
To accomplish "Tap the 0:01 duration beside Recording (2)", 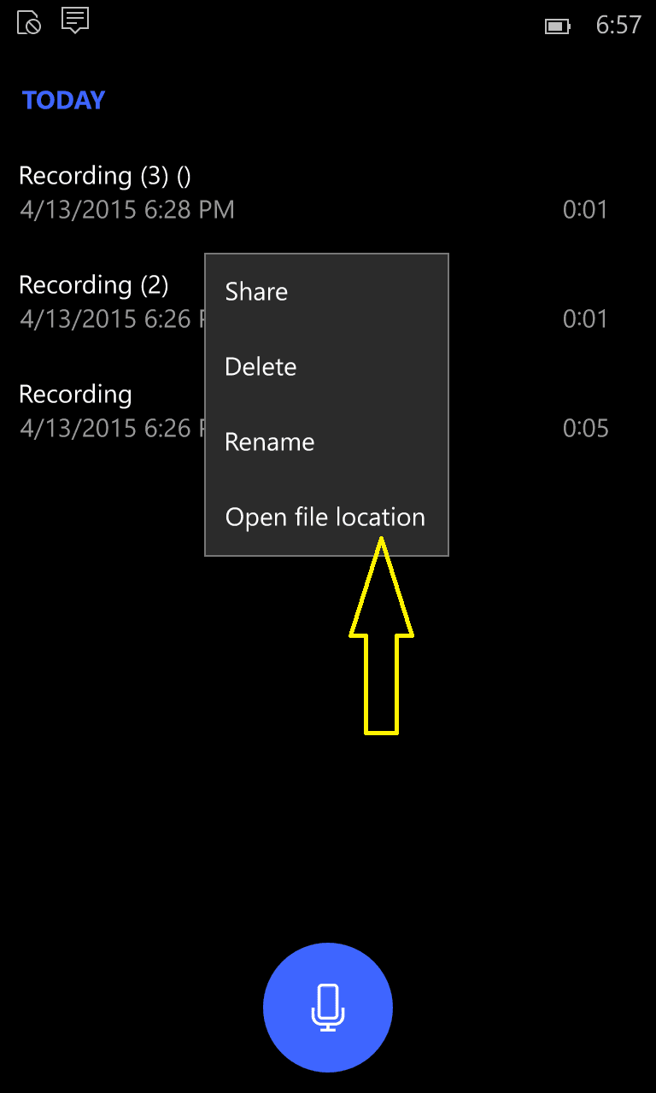I will 585,319.
